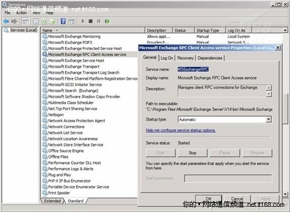Click the Description text box
The height and width of the screenshot is (212, 290).
(222, 90)
